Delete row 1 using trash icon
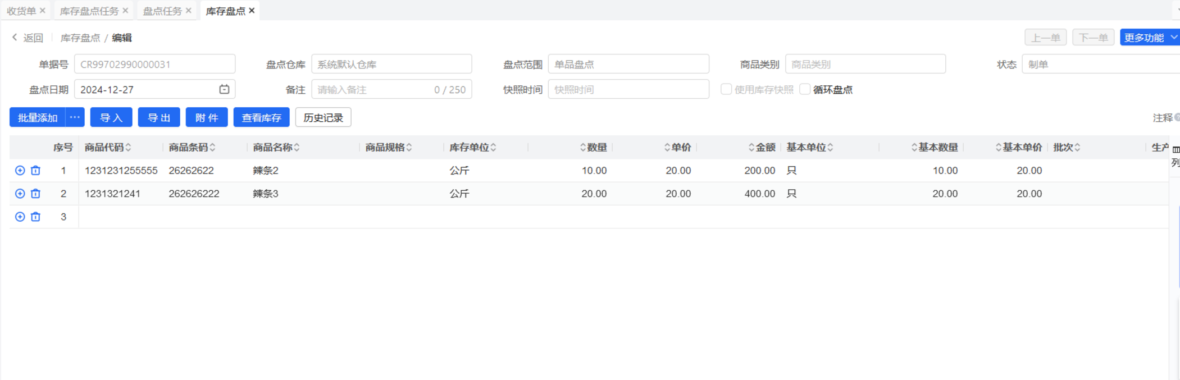This screenshot has width=1180, height=380. tap(35, 171)
